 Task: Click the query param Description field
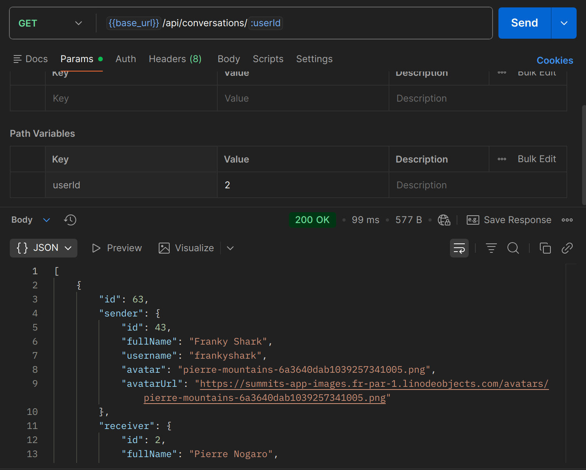click(478, 98)
